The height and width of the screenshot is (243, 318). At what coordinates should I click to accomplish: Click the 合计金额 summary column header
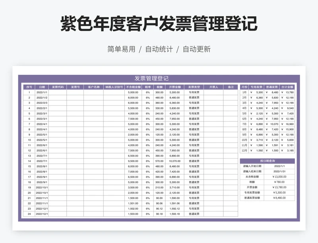coord(287,87)
